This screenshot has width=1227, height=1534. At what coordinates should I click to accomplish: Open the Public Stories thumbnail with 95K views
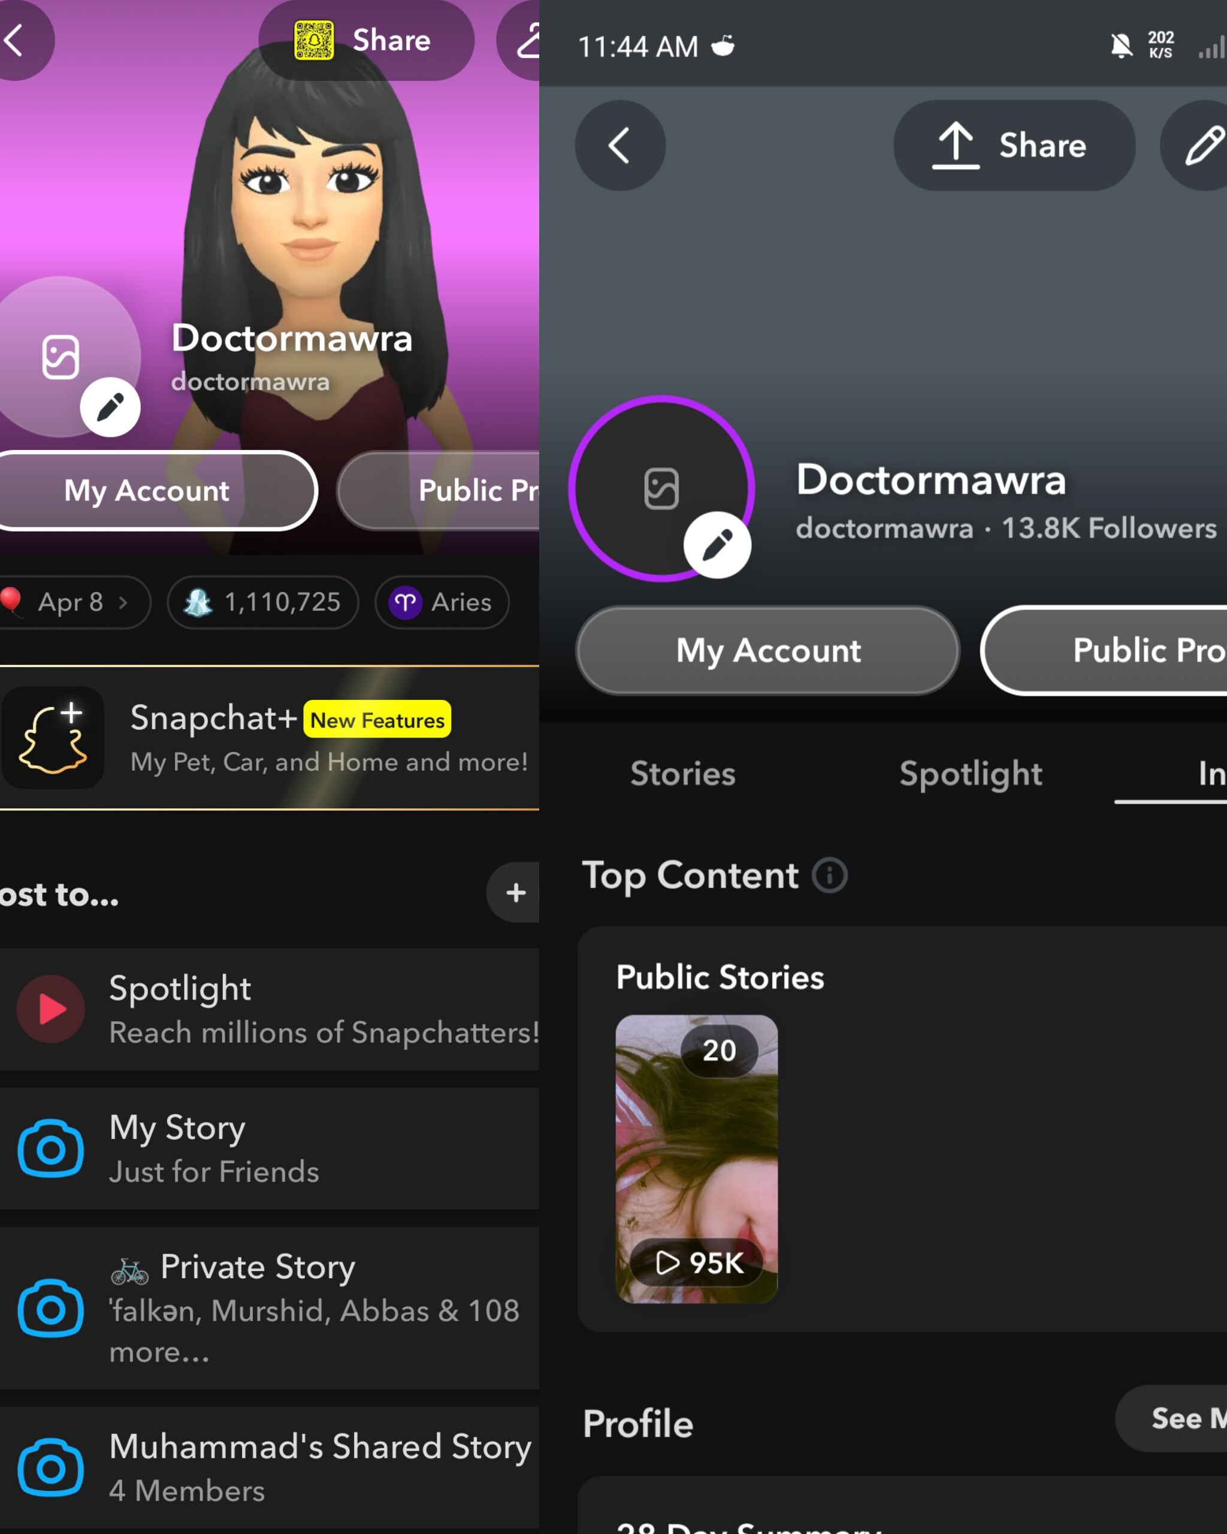coord(696,1159)
